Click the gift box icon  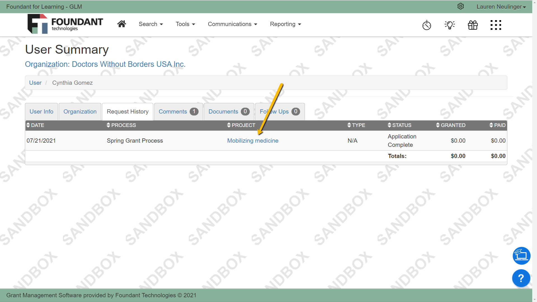pyautogui.click(x=473, y=25)
